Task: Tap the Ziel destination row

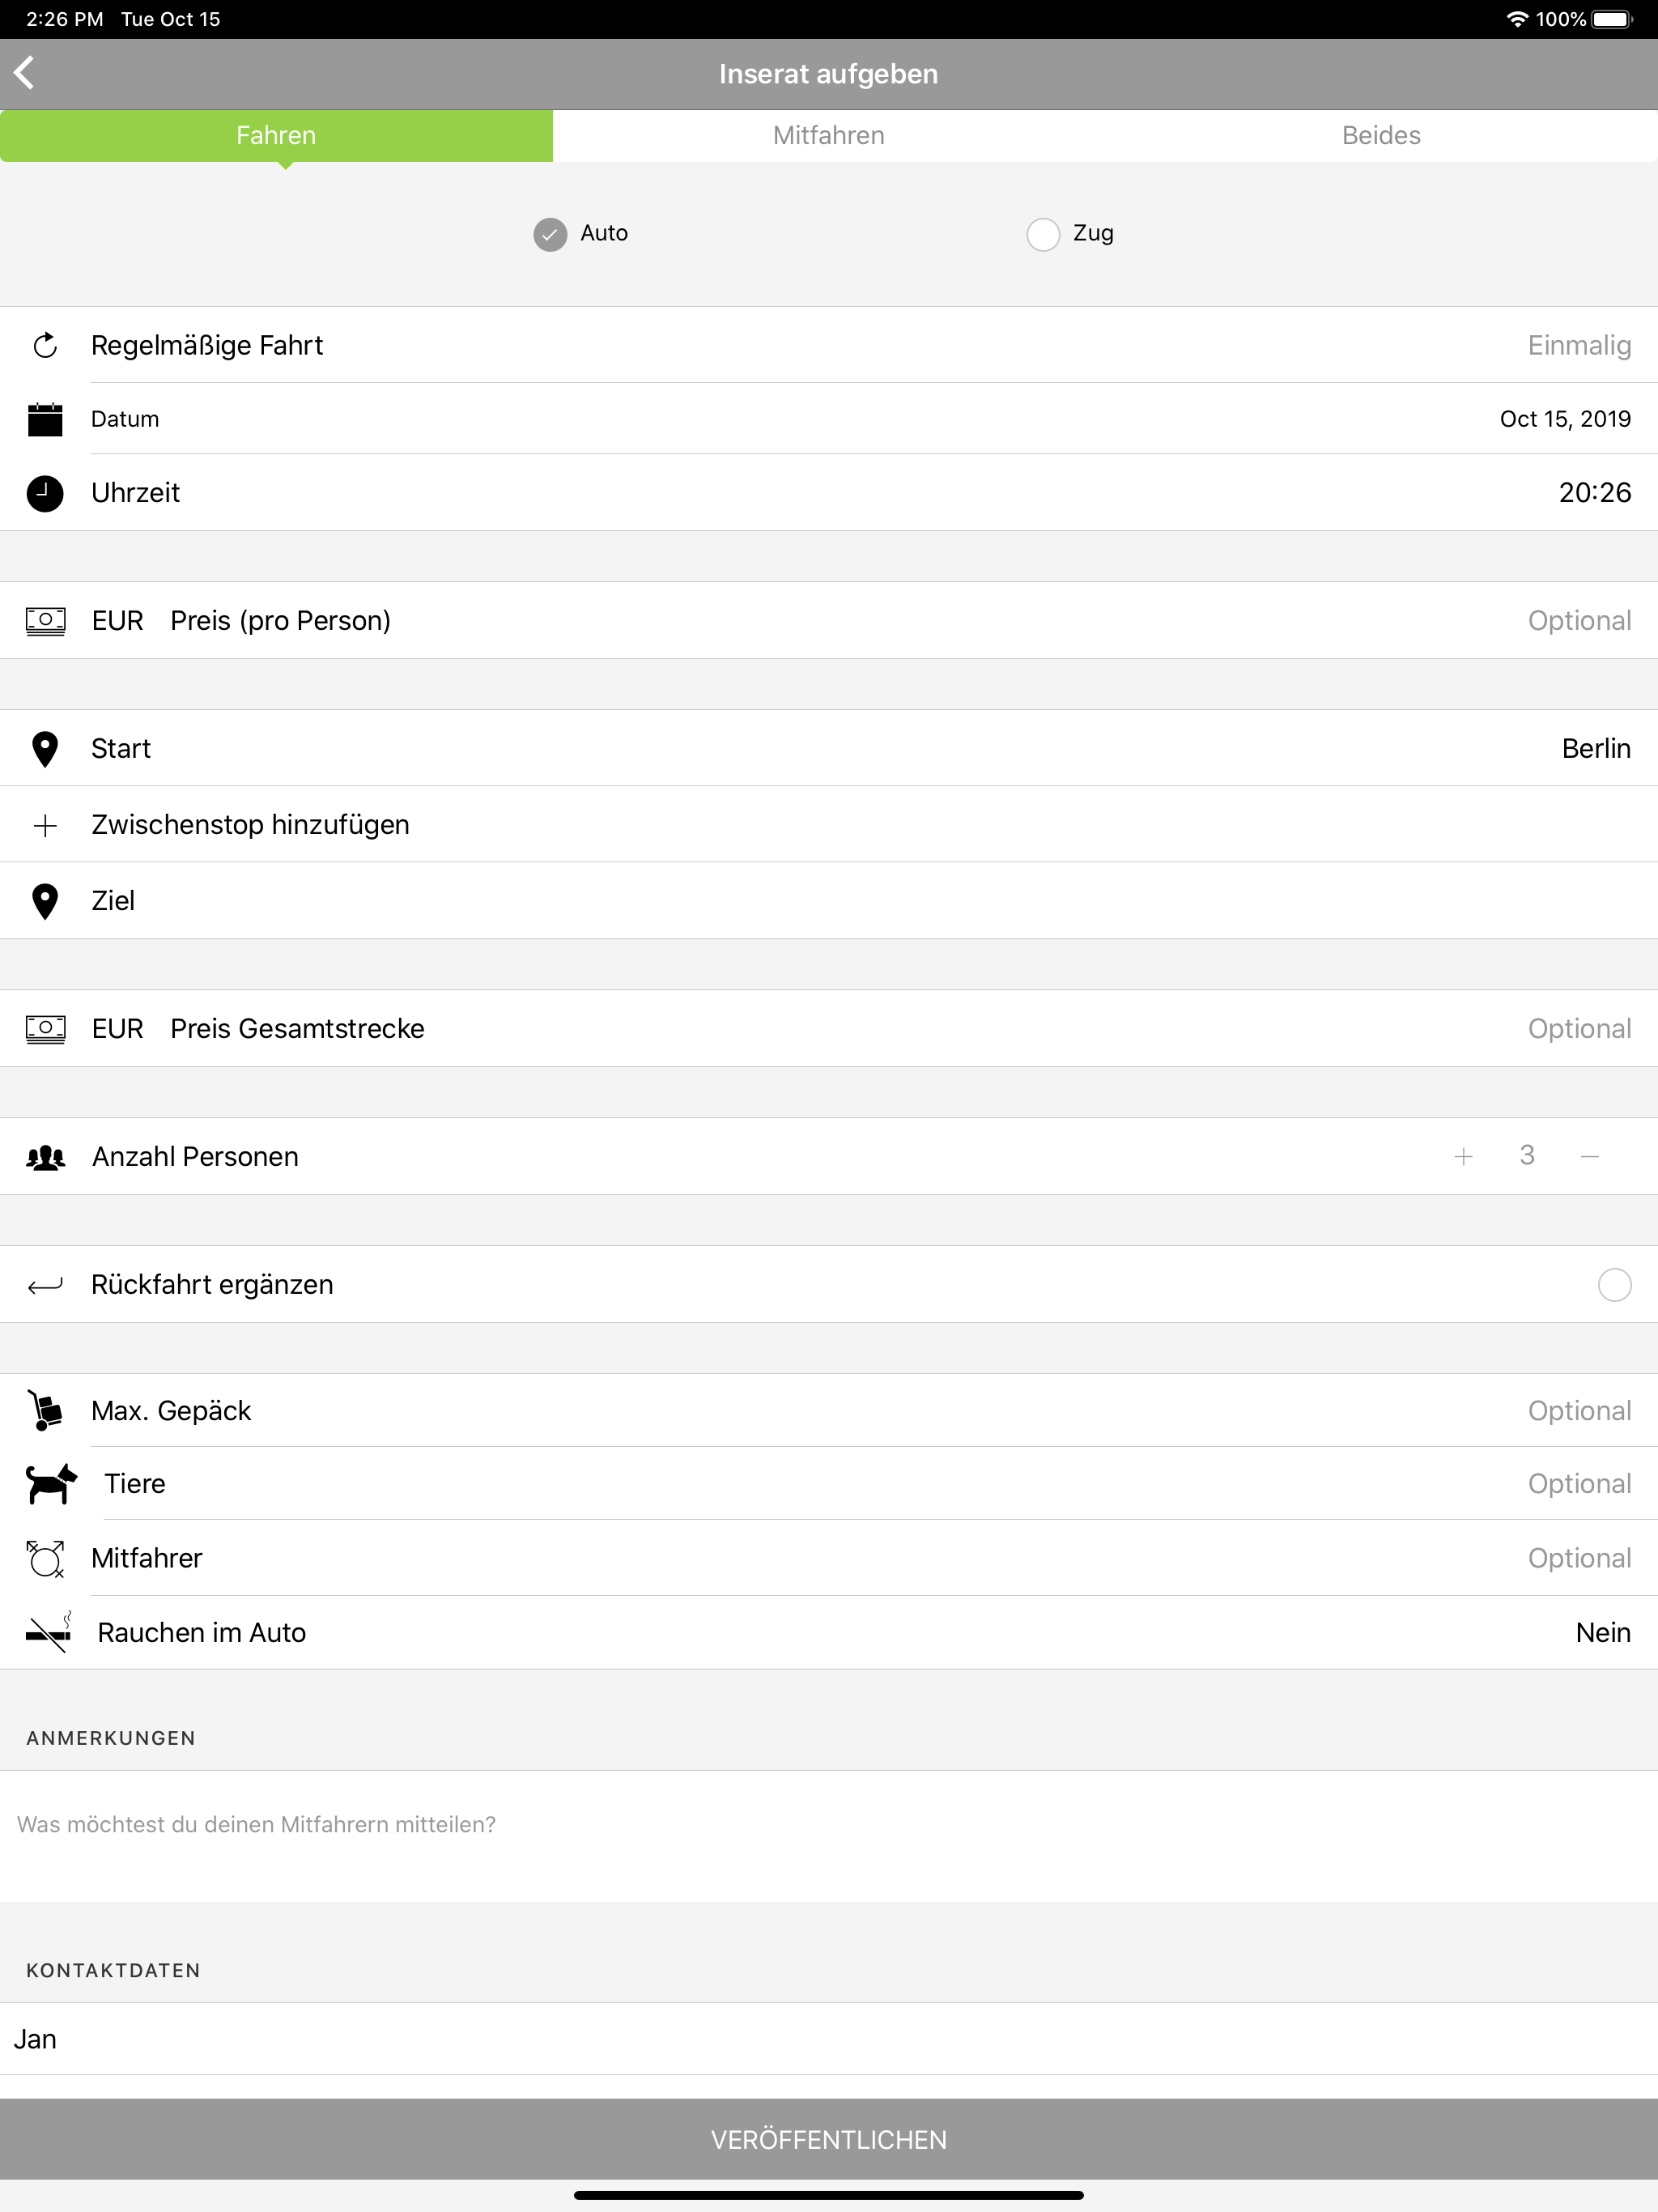Action: pyautogui.click(x=828, y=901)
